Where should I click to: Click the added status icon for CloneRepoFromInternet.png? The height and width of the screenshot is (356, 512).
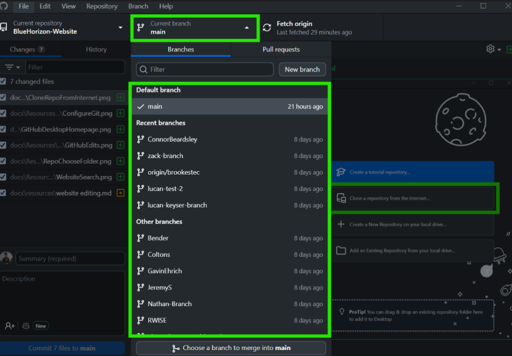tap(120, 97)
